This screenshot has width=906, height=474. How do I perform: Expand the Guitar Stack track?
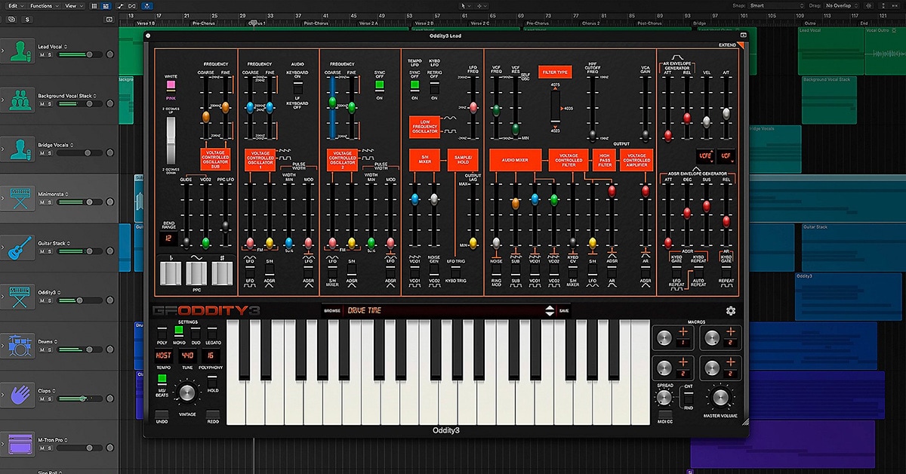[3, 248]
